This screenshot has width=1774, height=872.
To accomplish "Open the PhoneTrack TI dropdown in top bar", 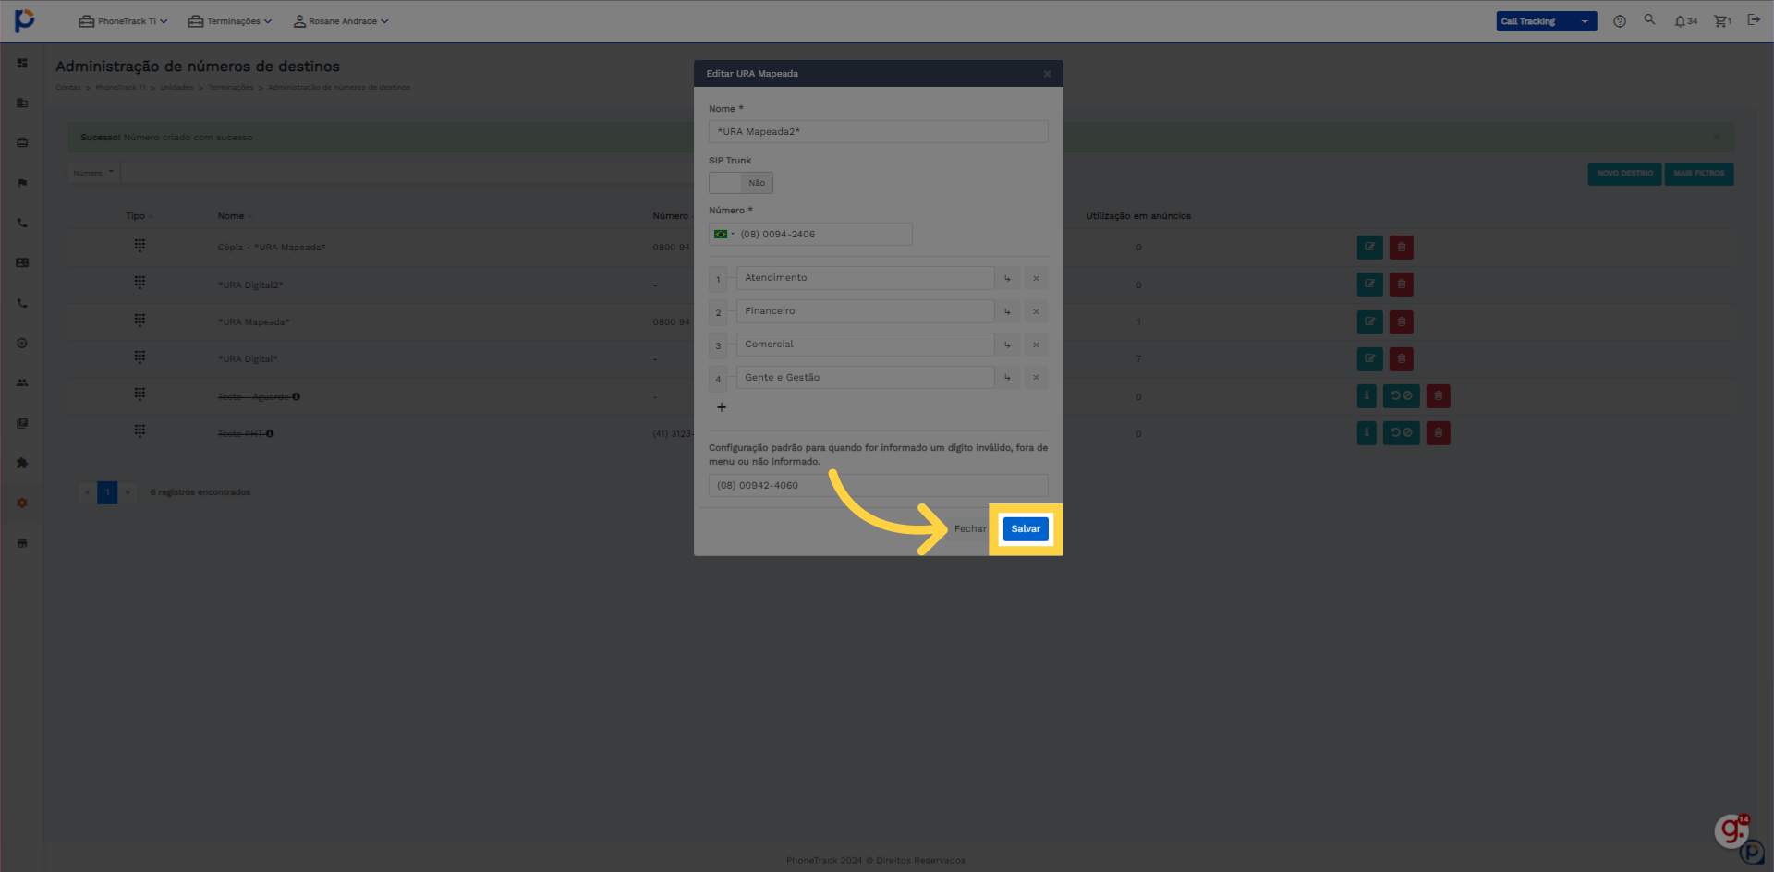I will click(x=123, y=21).
